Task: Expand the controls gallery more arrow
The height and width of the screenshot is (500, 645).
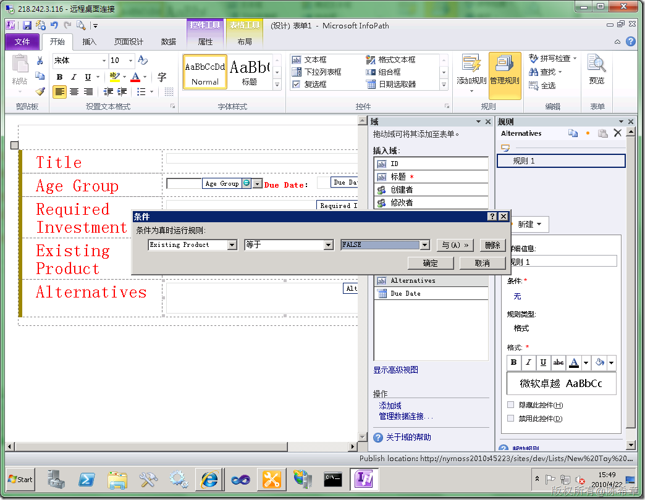Action: (x=444, y=85)
